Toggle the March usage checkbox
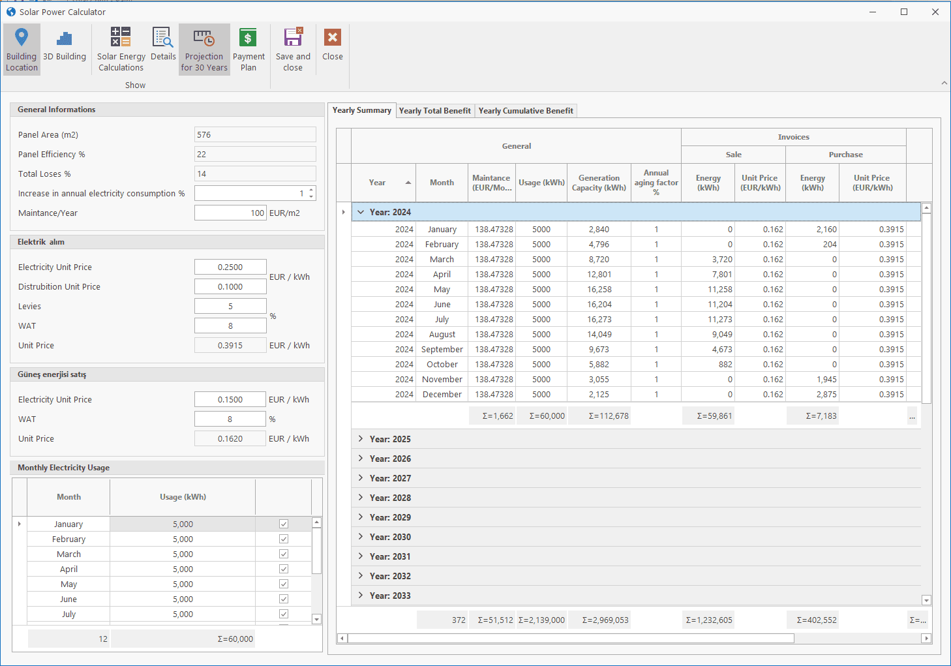 [x=284, y=554]
